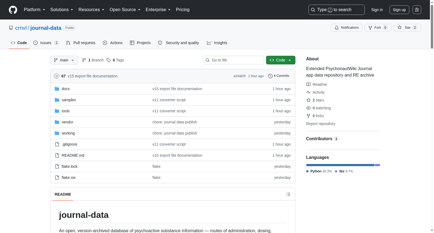Click the Report repository link

321,124
